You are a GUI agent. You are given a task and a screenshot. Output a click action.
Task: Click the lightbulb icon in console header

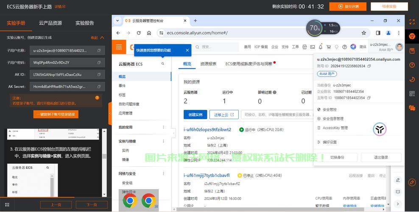tap(337, 47)
